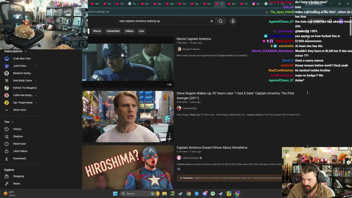Open Playlists in the sidebar

pos(21,136)
